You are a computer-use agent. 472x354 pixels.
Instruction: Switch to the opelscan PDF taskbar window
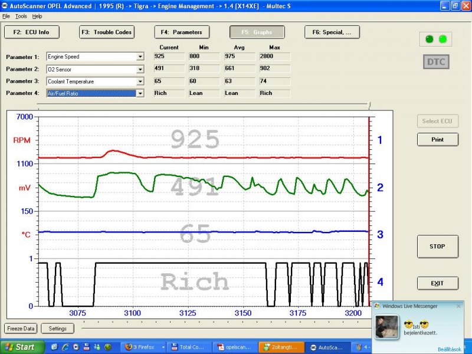(235, 347)
